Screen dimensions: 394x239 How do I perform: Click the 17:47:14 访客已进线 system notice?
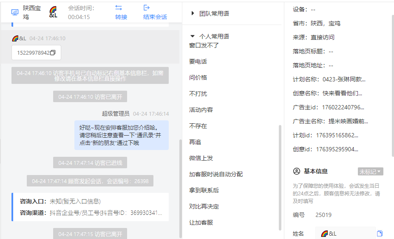point(90,163)
